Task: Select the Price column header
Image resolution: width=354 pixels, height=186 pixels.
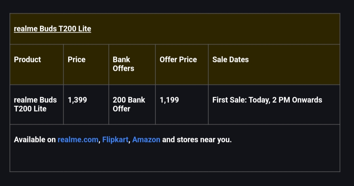Action: pyautogui.click(x=76, y=60)
